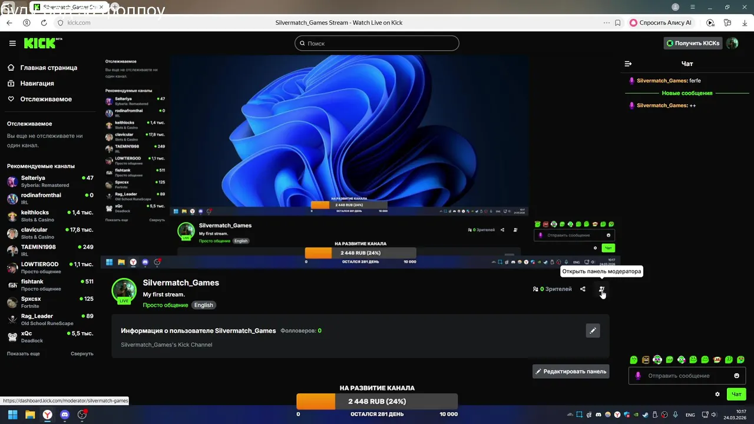754x424 pixels.
Task: Open a new browser tab
Action: tap(116, 7)
